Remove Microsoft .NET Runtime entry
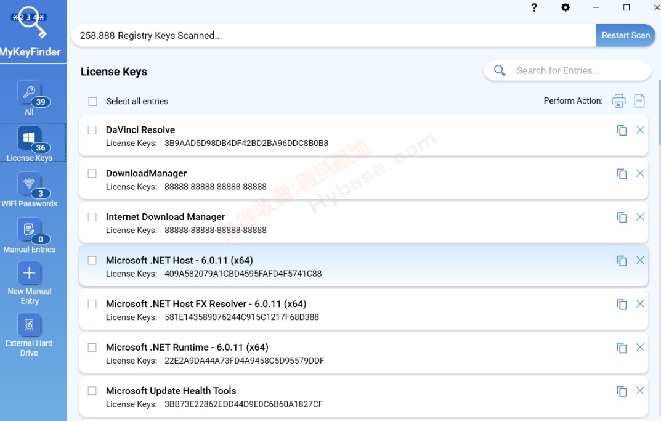Viewport: 661px width, 421px height. [640, 347]
